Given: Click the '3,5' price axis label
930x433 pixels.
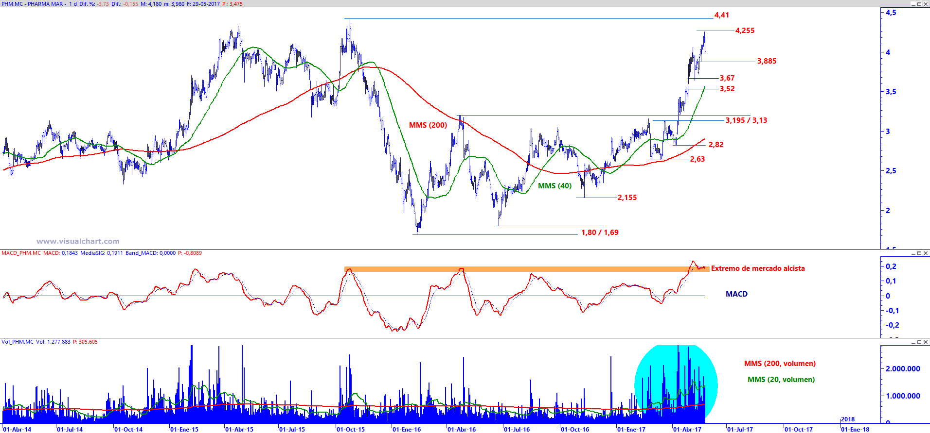Looking at the screenshot, I should coord(891,92).
